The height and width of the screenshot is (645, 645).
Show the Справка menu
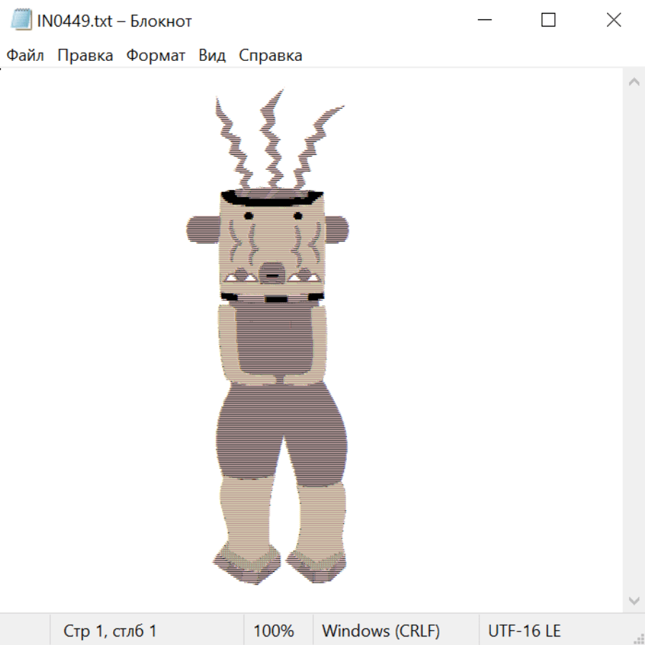[270, 56]
